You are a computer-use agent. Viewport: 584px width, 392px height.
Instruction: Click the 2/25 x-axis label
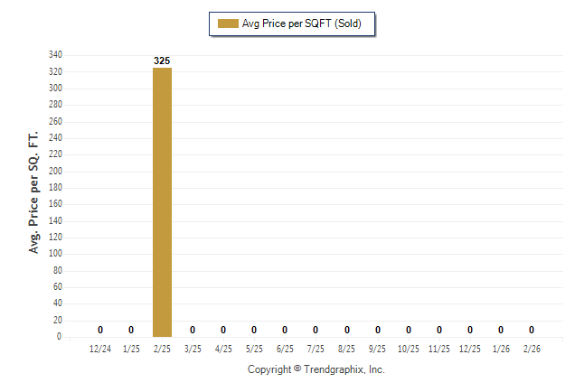[162, 350]
